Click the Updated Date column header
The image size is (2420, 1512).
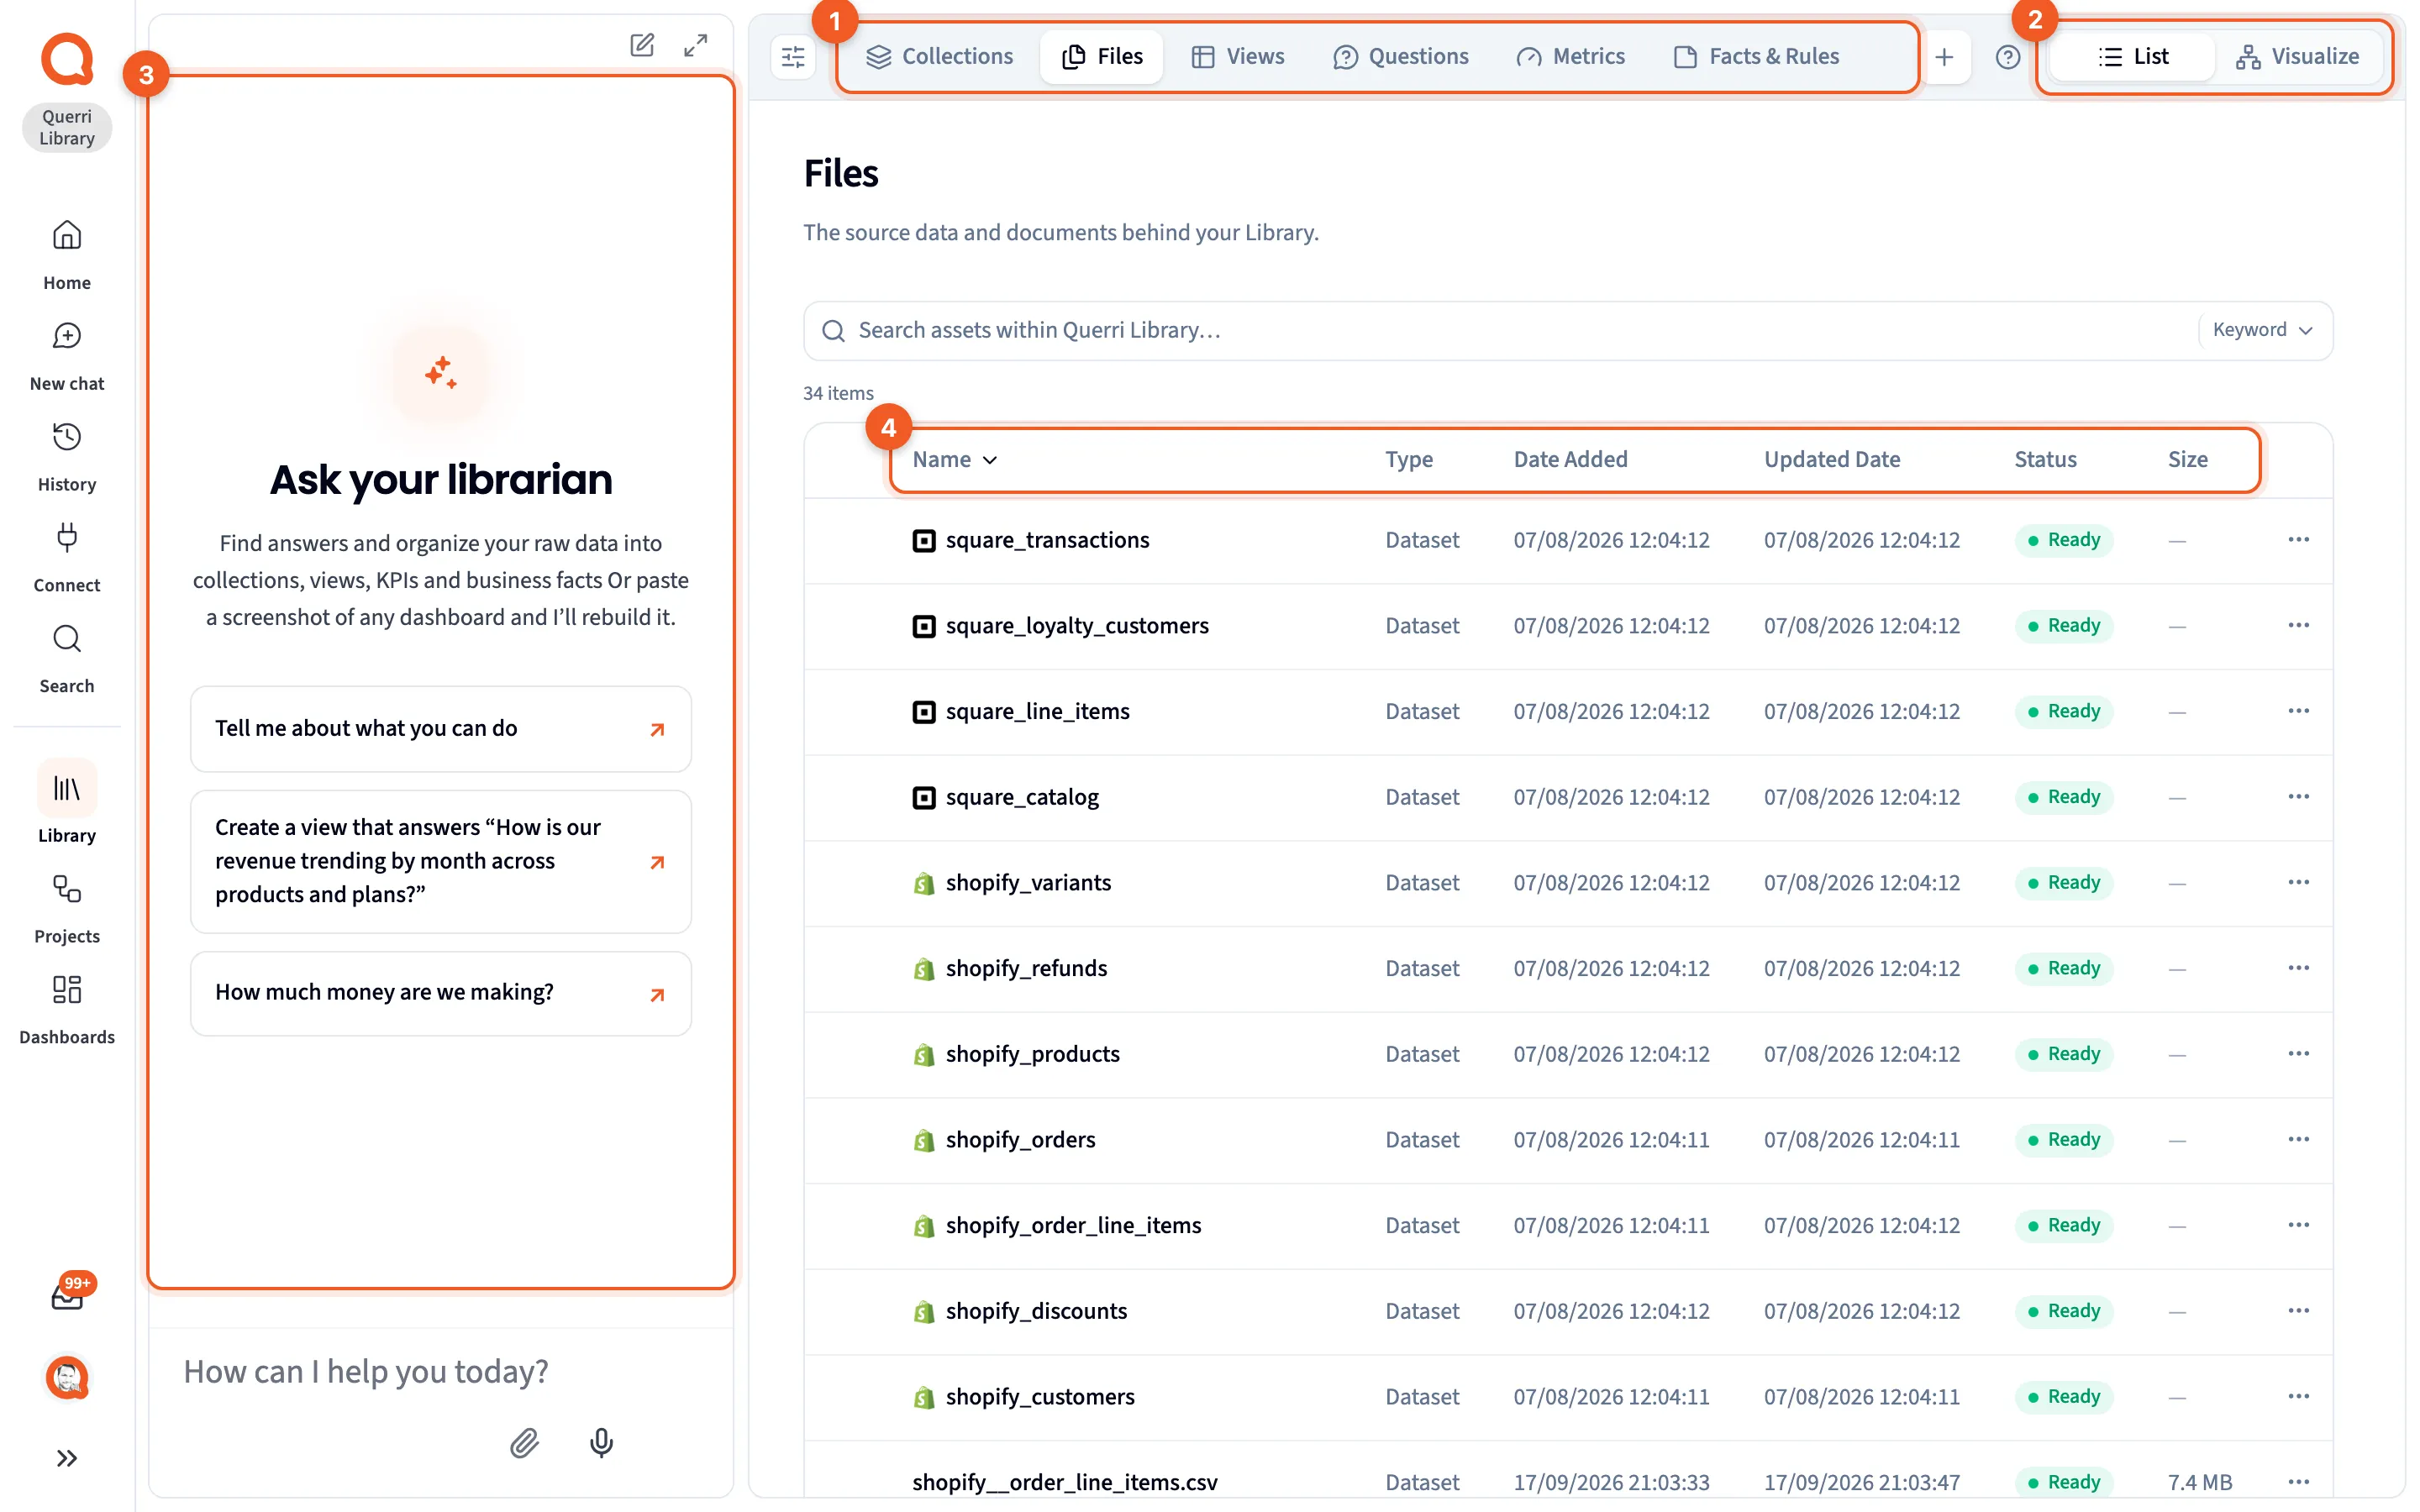tap(1832, 460)
